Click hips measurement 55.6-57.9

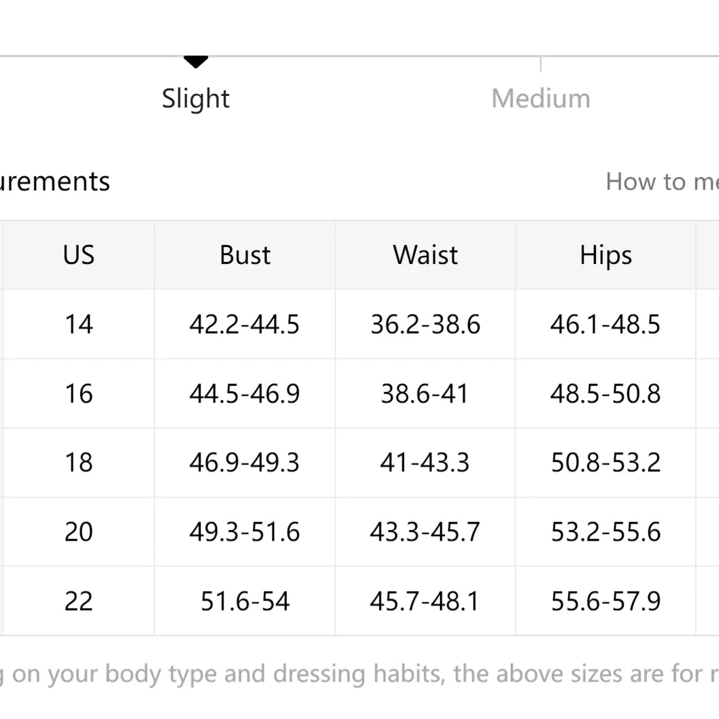(x=605, y=601)
